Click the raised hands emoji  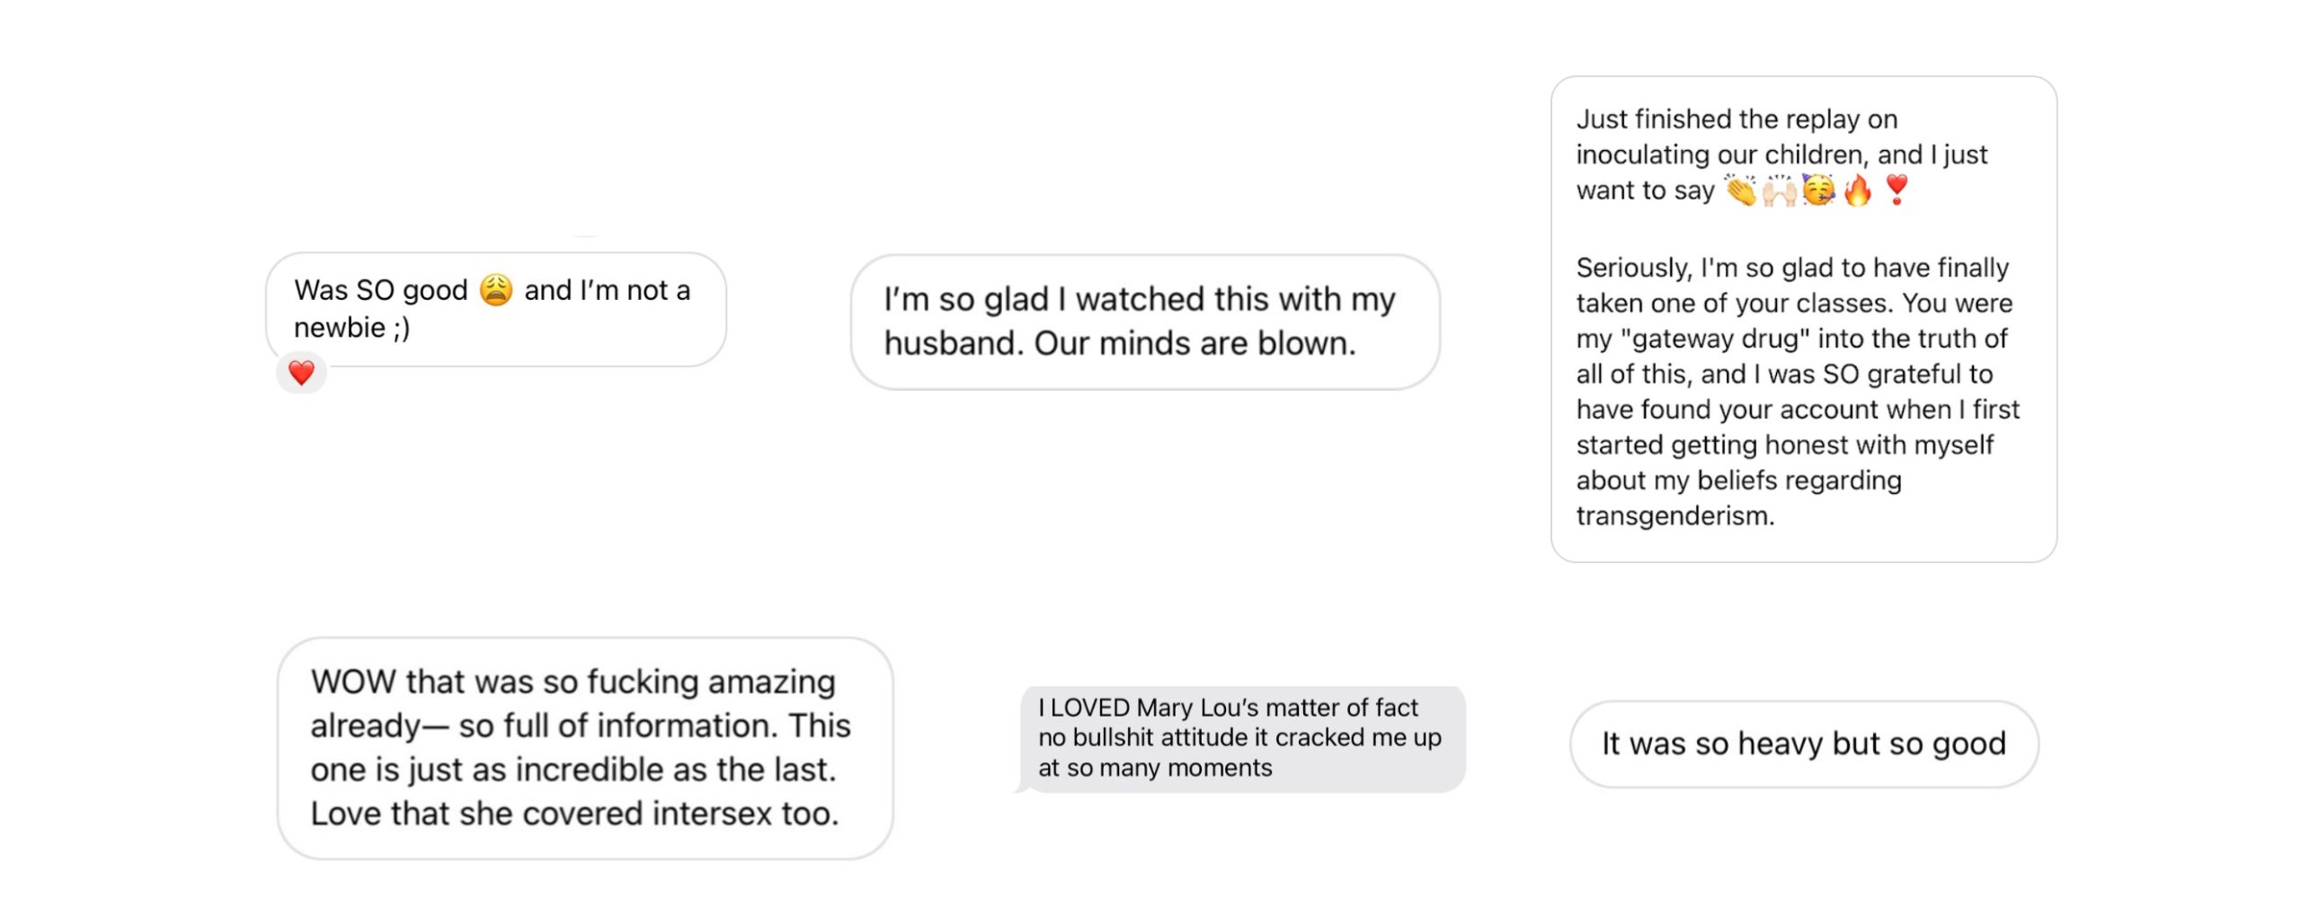point(1779,190)
